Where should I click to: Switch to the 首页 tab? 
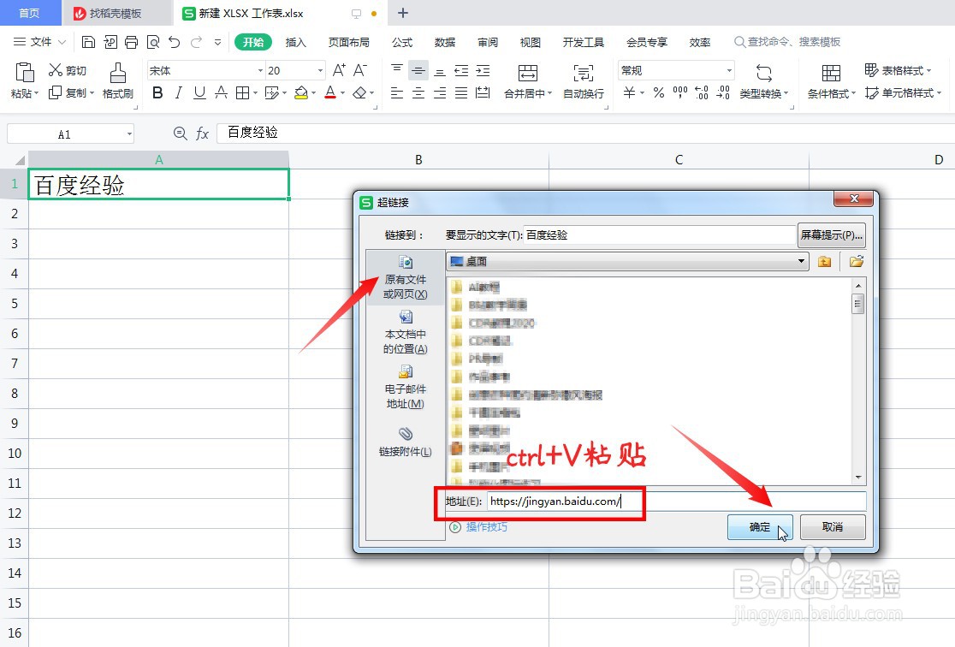click(x=29, y=13)
